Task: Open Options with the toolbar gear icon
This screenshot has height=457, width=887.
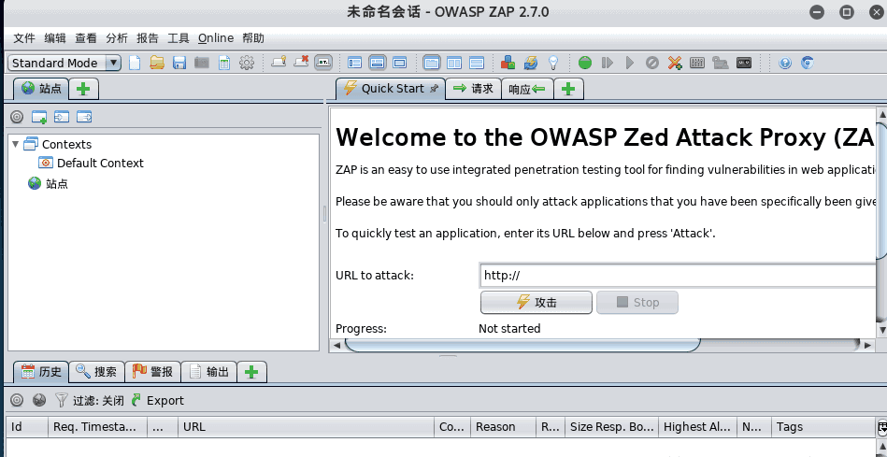Action: click(247, 63)
